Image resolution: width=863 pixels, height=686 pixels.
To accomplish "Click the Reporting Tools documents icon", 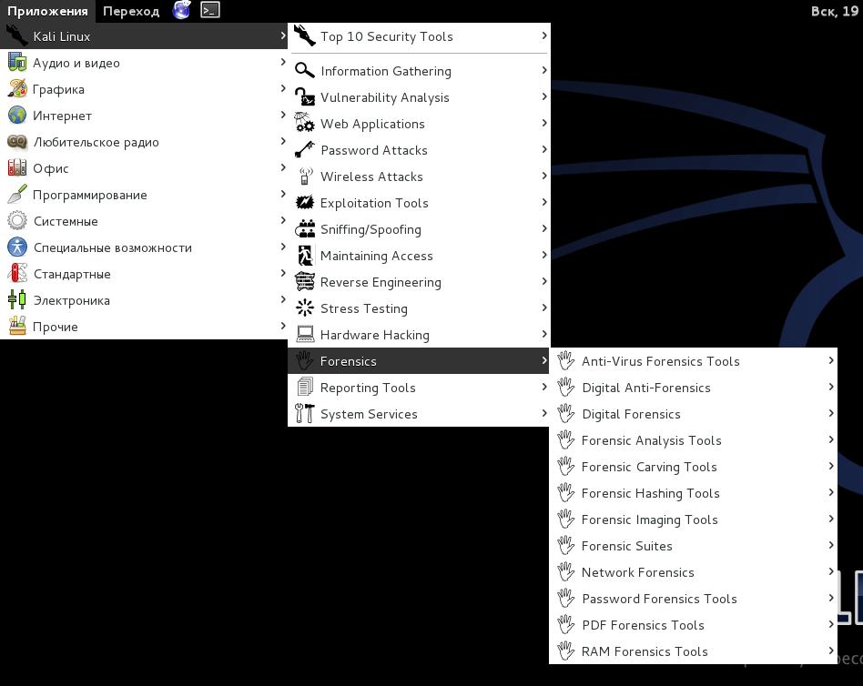I will [304, 388].
